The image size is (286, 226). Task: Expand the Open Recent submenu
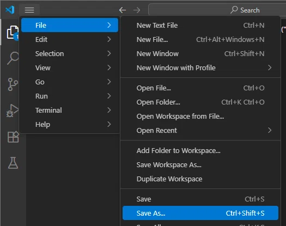coord(200,130)
